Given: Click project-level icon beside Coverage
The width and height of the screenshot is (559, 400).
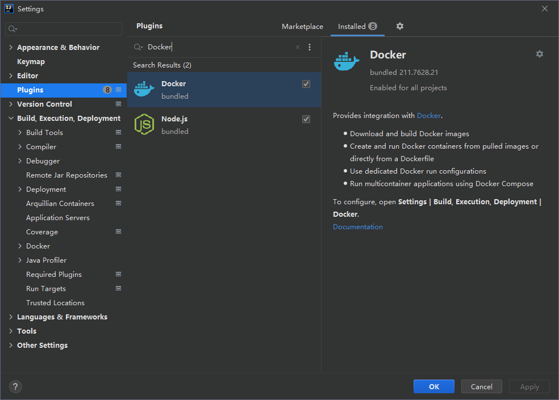Looking at the screenshot, I should point(118,231).
